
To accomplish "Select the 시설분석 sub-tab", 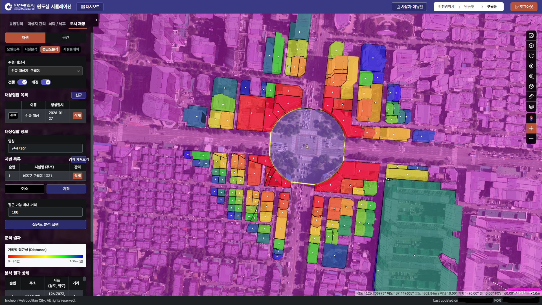I will [x=31, y=49].
